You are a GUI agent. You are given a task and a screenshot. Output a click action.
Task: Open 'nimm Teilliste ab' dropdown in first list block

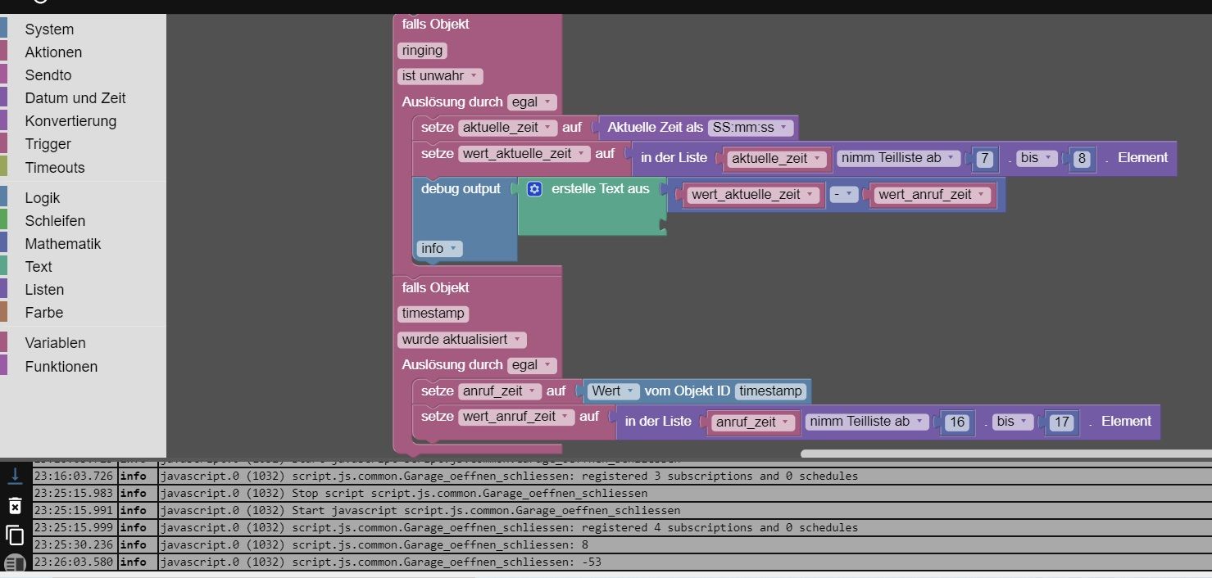(898, 158)
